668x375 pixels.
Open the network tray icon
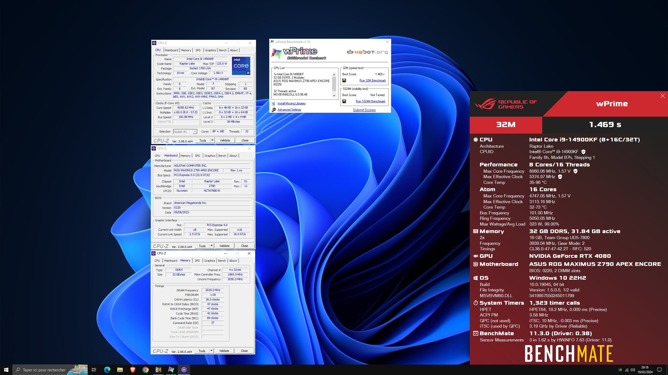point(627,370)
